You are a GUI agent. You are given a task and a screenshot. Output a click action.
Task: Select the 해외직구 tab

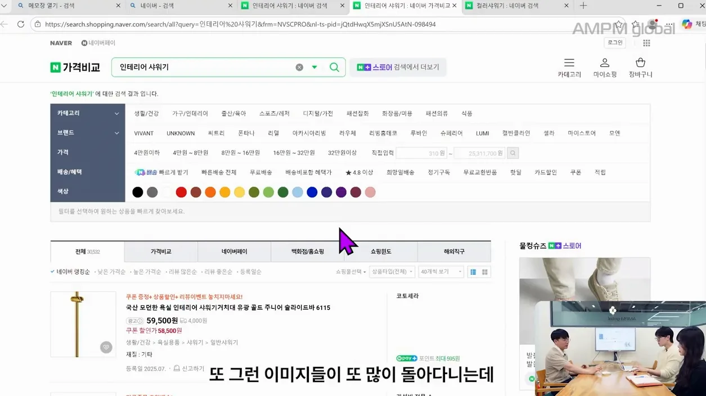coord(454,251)
